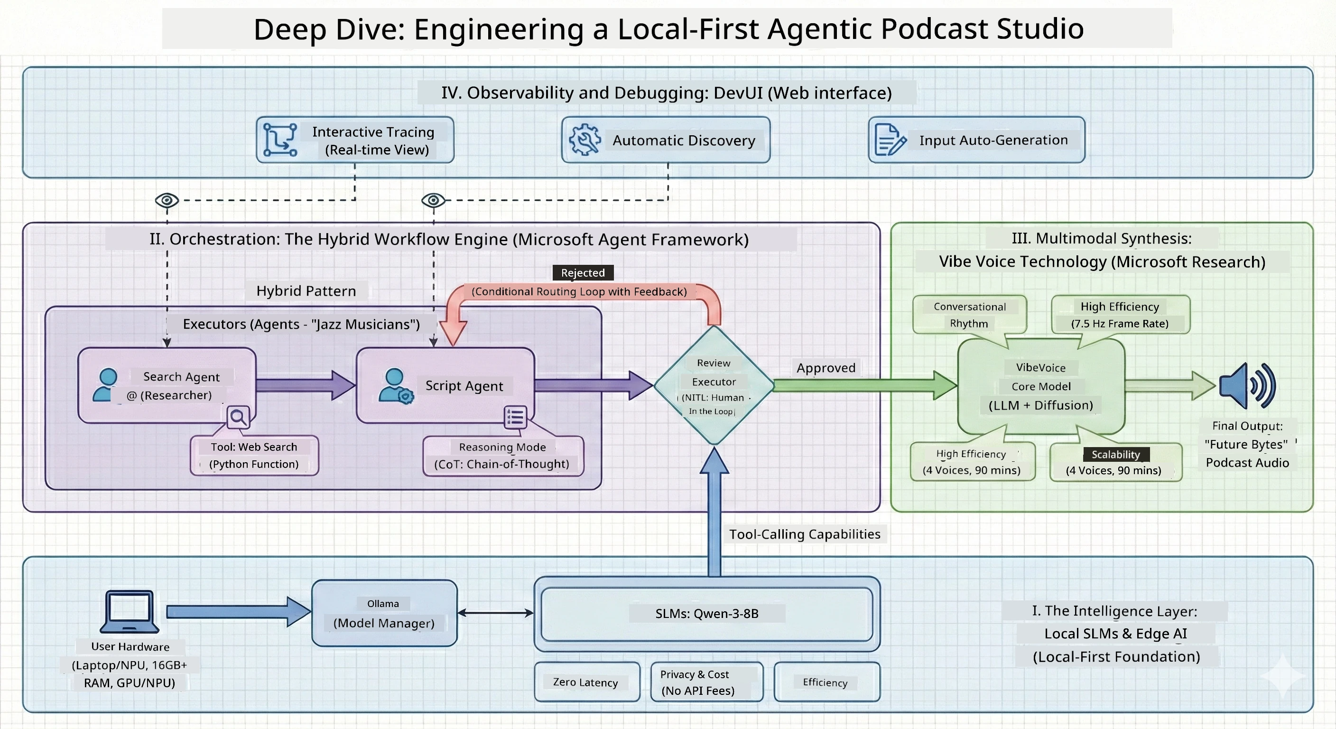Click the "II. Orchestration" section heading
This screenshot has width=1336, height=729.
pos(449,240)
